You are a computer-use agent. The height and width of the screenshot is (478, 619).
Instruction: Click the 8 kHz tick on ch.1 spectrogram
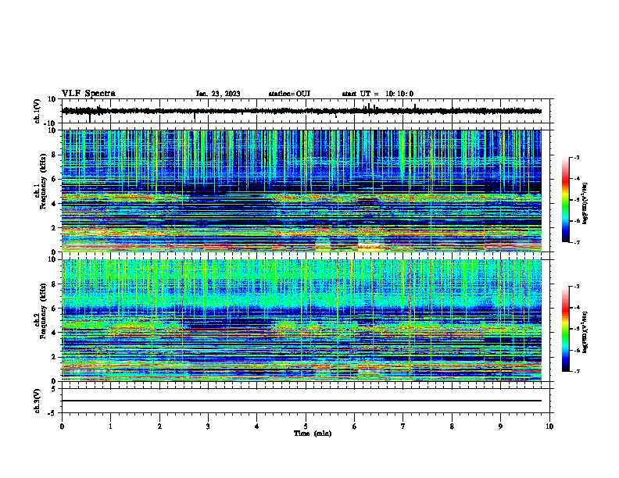(x=55, y=155)
